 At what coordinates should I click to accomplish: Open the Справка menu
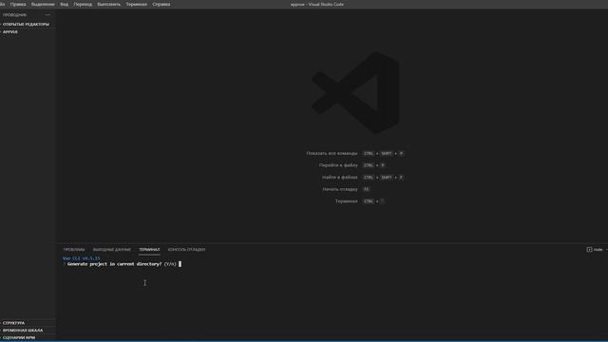tap(161, 4)
